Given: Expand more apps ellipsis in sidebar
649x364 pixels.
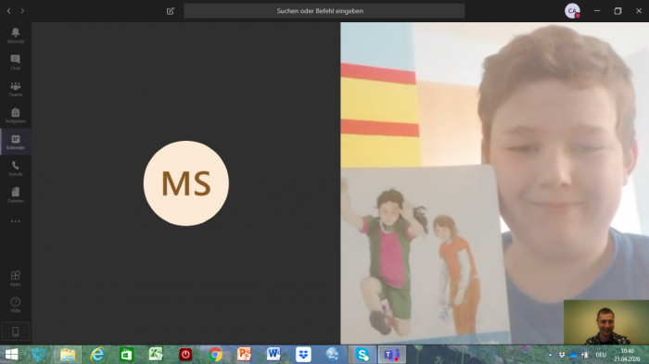Looking at the screenshot, I should [16, 221].
